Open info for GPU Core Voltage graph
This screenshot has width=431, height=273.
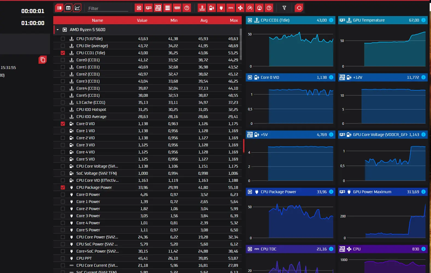423,135
